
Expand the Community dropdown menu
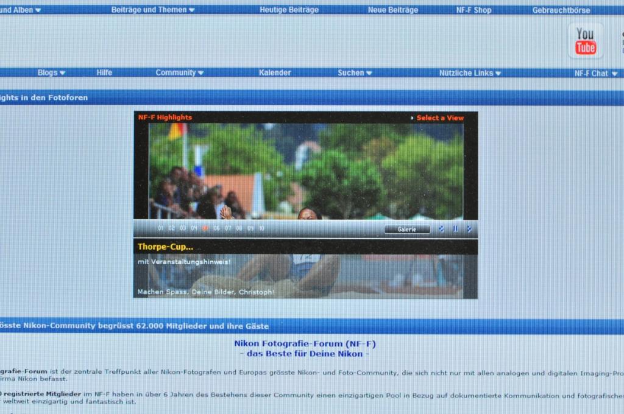(180, 73)
